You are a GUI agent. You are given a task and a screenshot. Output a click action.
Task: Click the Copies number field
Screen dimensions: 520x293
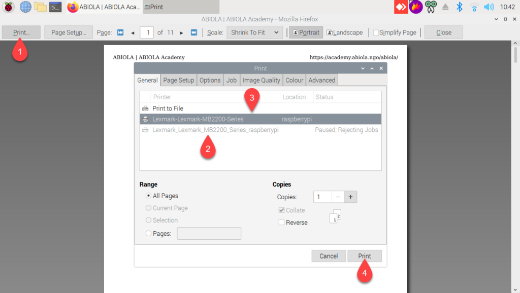coord(322,197)
